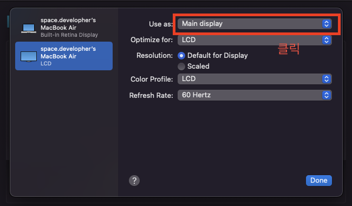352x206 pixels.
Task: Click the Done button
Action: pos(319,181)
